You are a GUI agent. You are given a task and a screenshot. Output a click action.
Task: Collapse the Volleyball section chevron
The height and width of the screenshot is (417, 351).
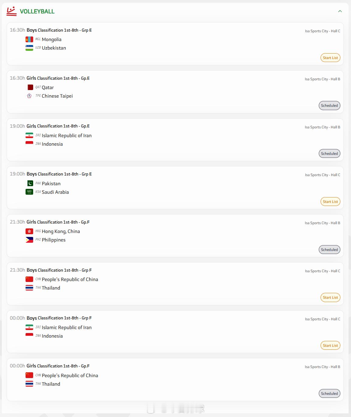[x=340, y=11]
